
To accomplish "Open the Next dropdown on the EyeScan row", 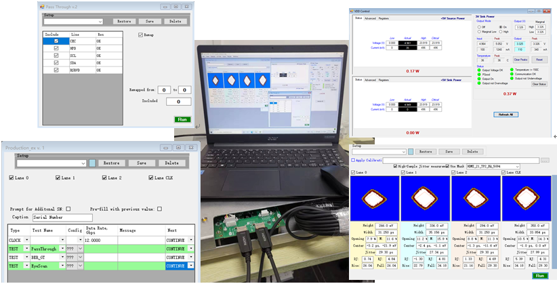I will coord(190,266).
